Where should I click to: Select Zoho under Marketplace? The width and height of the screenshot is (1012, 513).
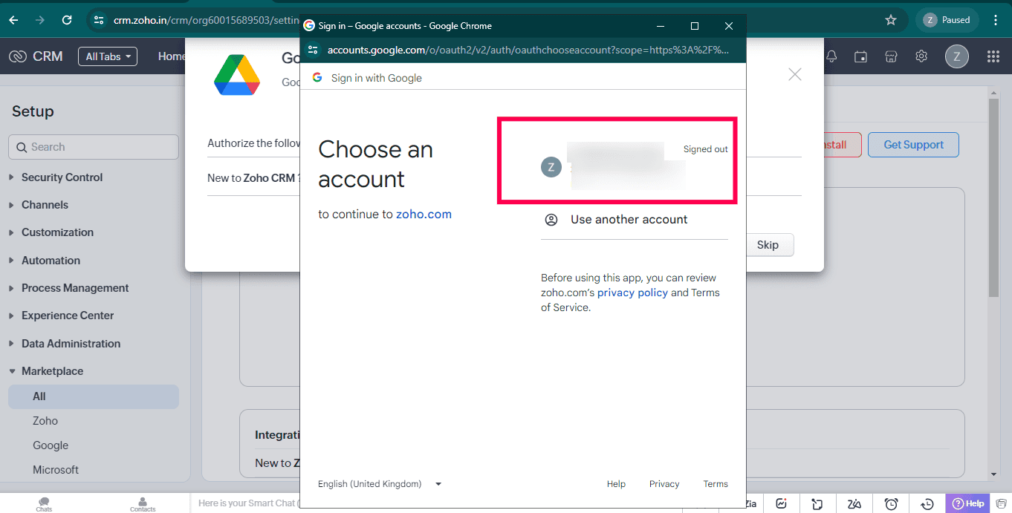pos(45,421)
